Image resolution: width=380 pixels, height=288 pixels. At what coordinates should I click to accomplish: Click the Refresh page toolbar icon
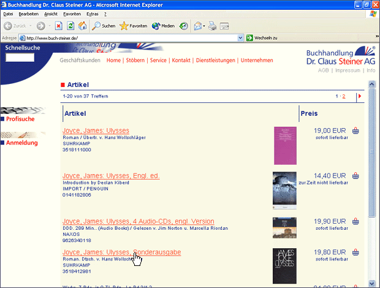click(70, 26)
